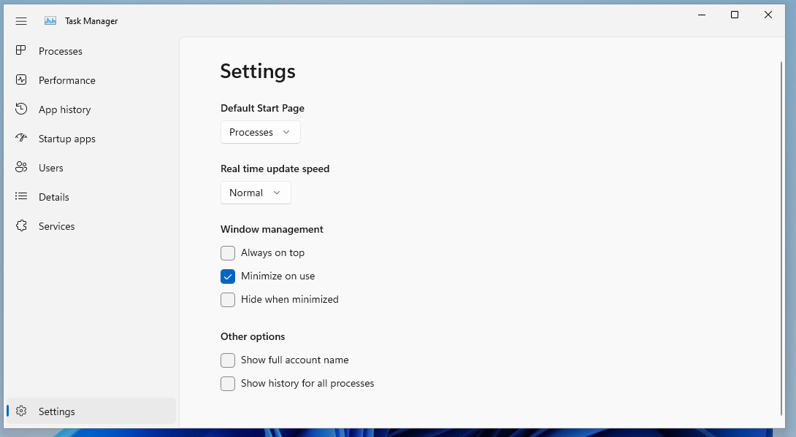Click the Settings gear icon
The image size is (796, 437).
(x=21, y=411)
